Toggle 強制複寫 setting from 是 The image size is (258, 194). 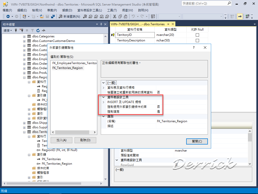point(158,111)
